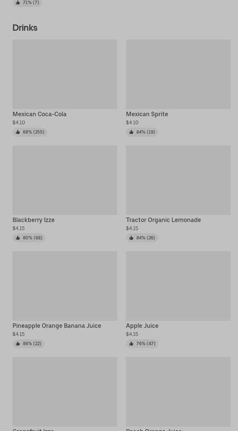Click the Drinks section heading
The height and width of the screenshot is (431, 238).
click(x=25, y=28)
